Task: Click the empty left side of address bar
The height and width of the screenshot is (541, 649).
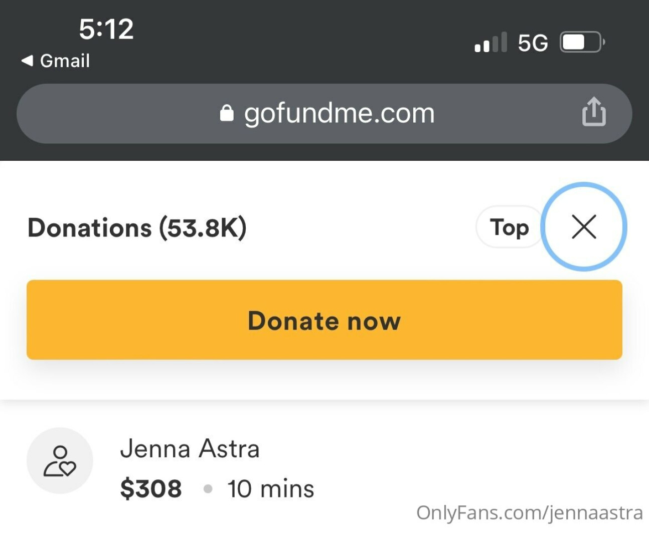Action: coord(110,114)
